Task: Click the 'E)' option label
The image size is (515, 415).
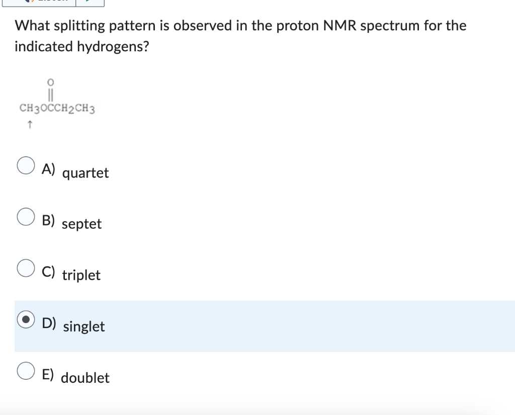Action: [49, 373]
